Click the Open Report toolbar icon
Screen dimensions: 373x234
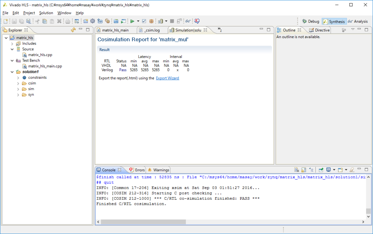pyautogui.click(x=161, y=21)
